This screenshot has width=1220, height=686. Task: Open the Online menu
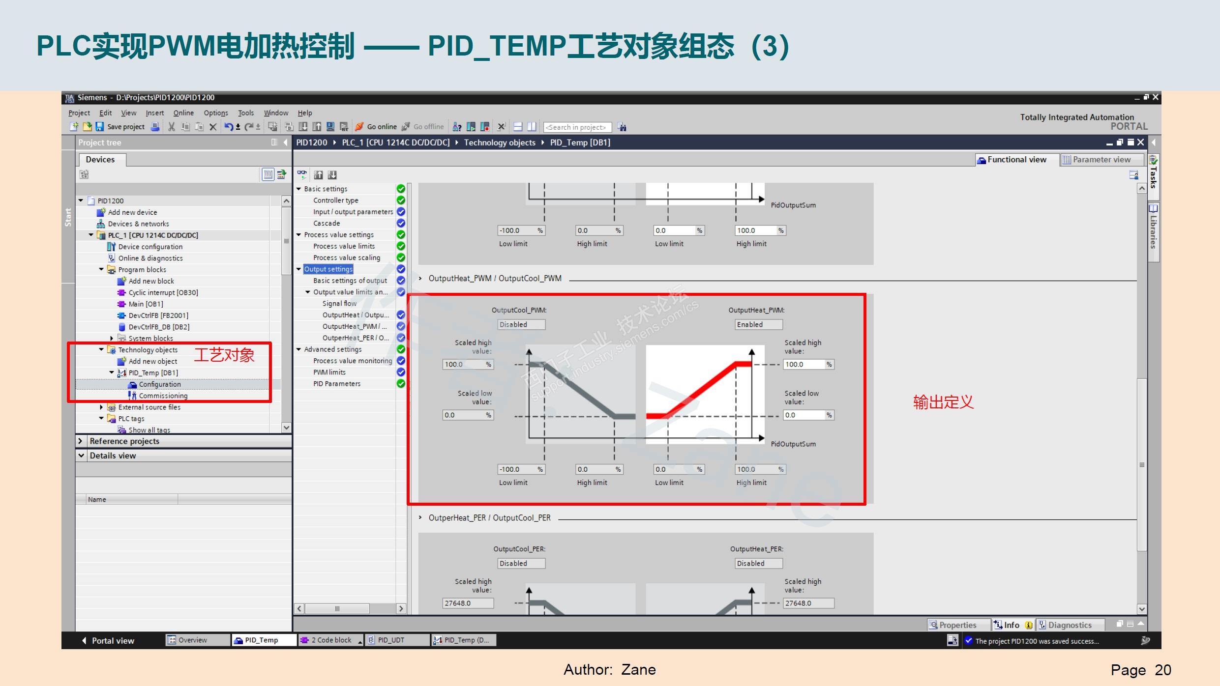pos(183,113)
